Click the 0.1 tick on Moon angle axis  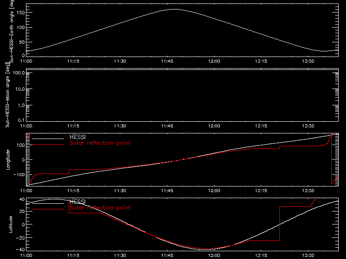(21, 120)
